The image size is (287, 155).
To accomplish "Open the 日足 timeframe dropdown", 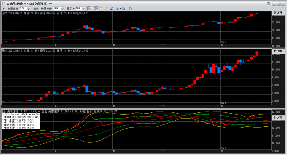I will [70, 8].
